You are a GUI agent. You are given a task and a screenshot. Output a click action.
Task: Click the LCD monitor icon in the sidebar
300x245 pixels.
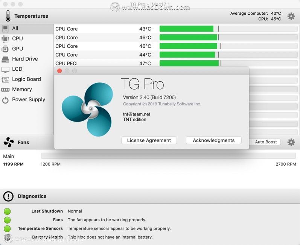(5, 70)
